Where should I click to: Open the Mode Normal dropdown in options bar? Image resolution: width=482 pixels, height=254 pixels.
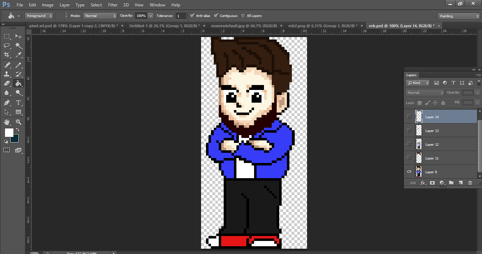tap(100, 16)
